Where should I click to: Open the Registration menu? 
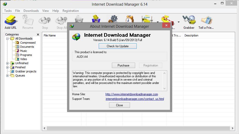(x=71, y=11)
